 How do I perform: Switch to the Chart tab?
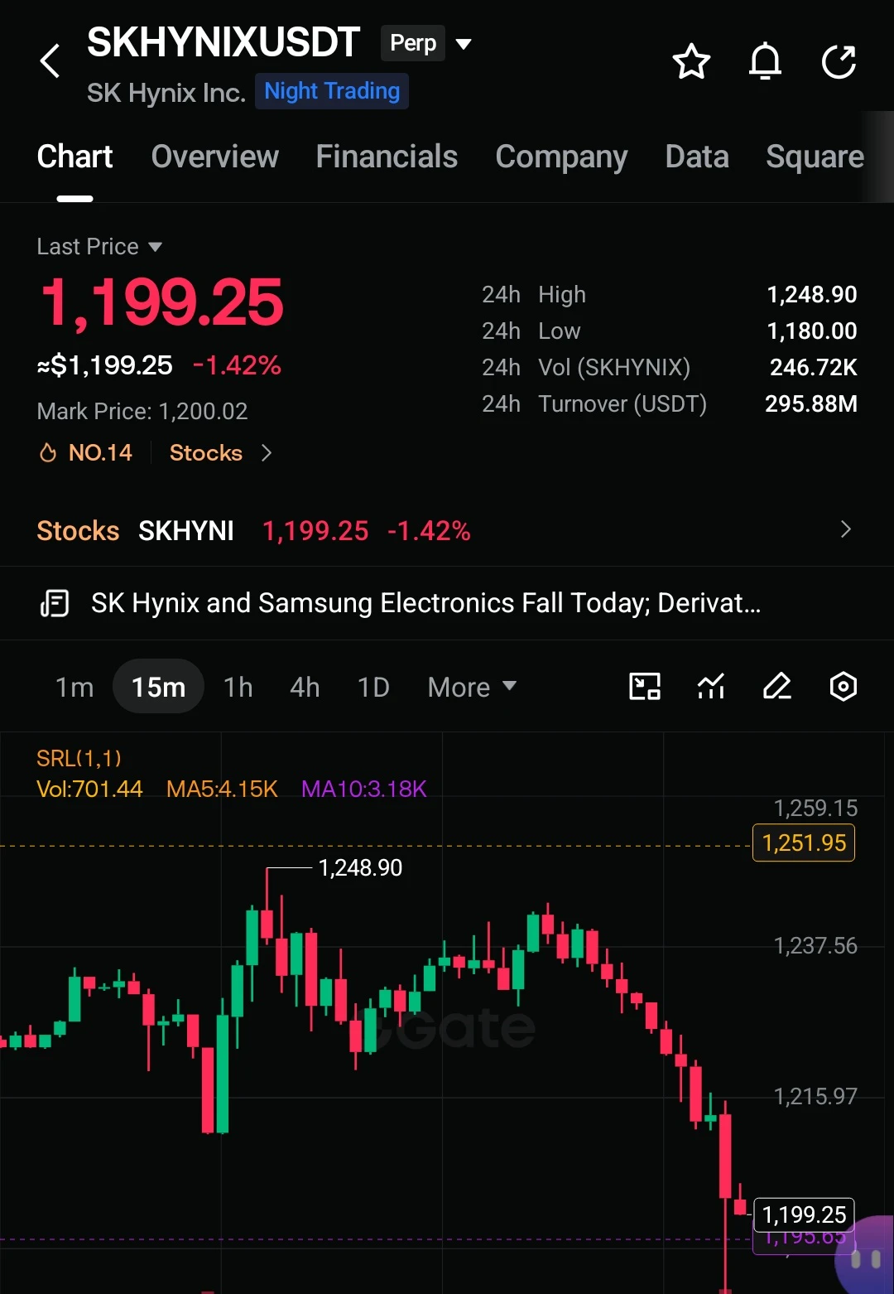[x=74, y=157]
